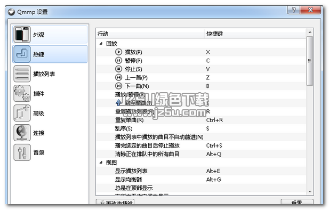Viewport: 329px width, 210px height.
Task: Select the 暂停(P) row
Action: point(201,61)
